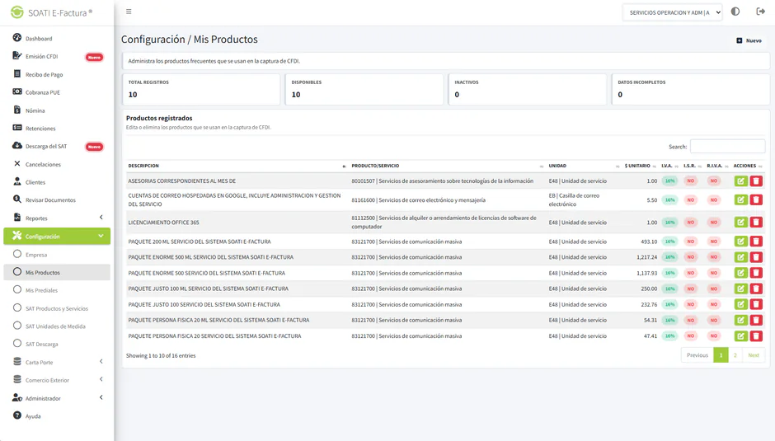Edit the PAQUETE JUSTO 100 ML product

click(x=740, y=289)
